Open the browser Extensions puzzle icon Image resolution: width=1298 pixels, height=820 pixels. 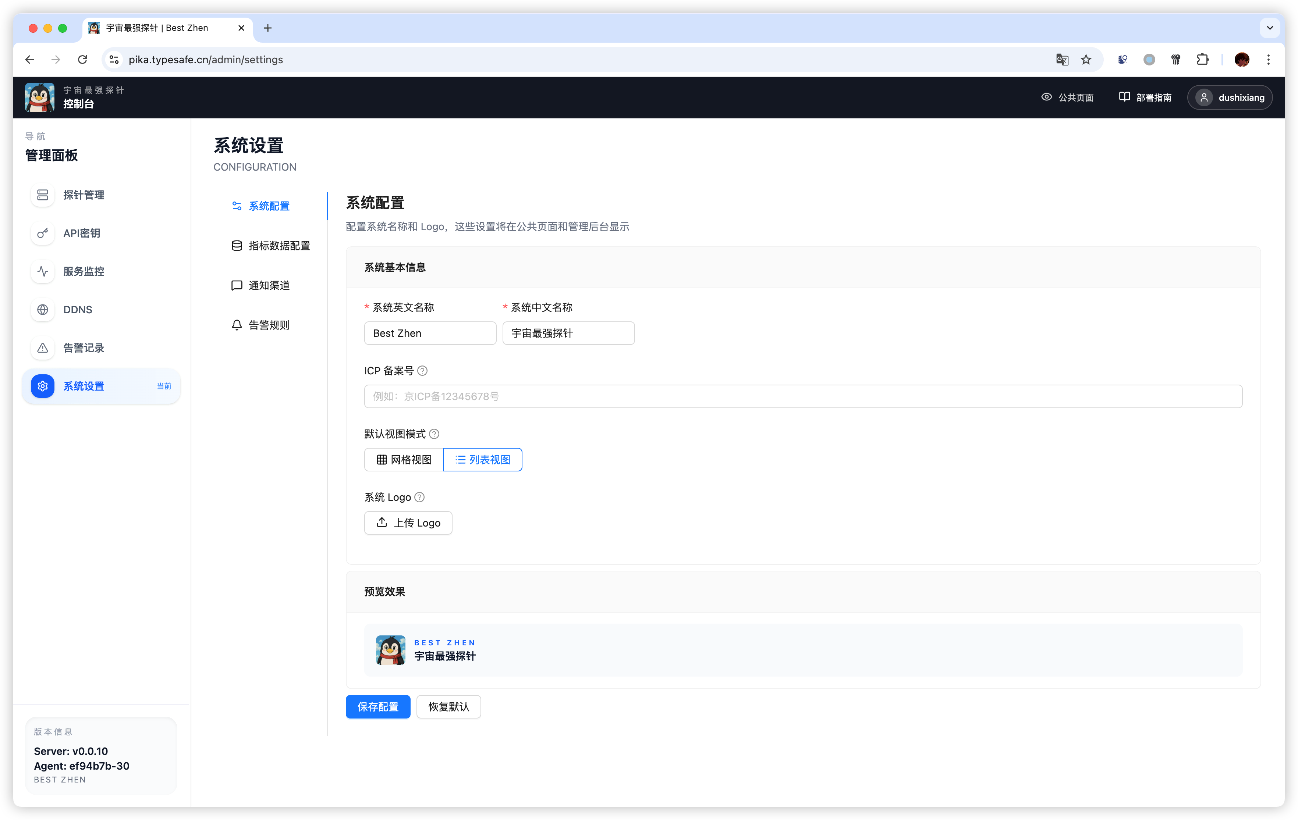point(1203,59)
